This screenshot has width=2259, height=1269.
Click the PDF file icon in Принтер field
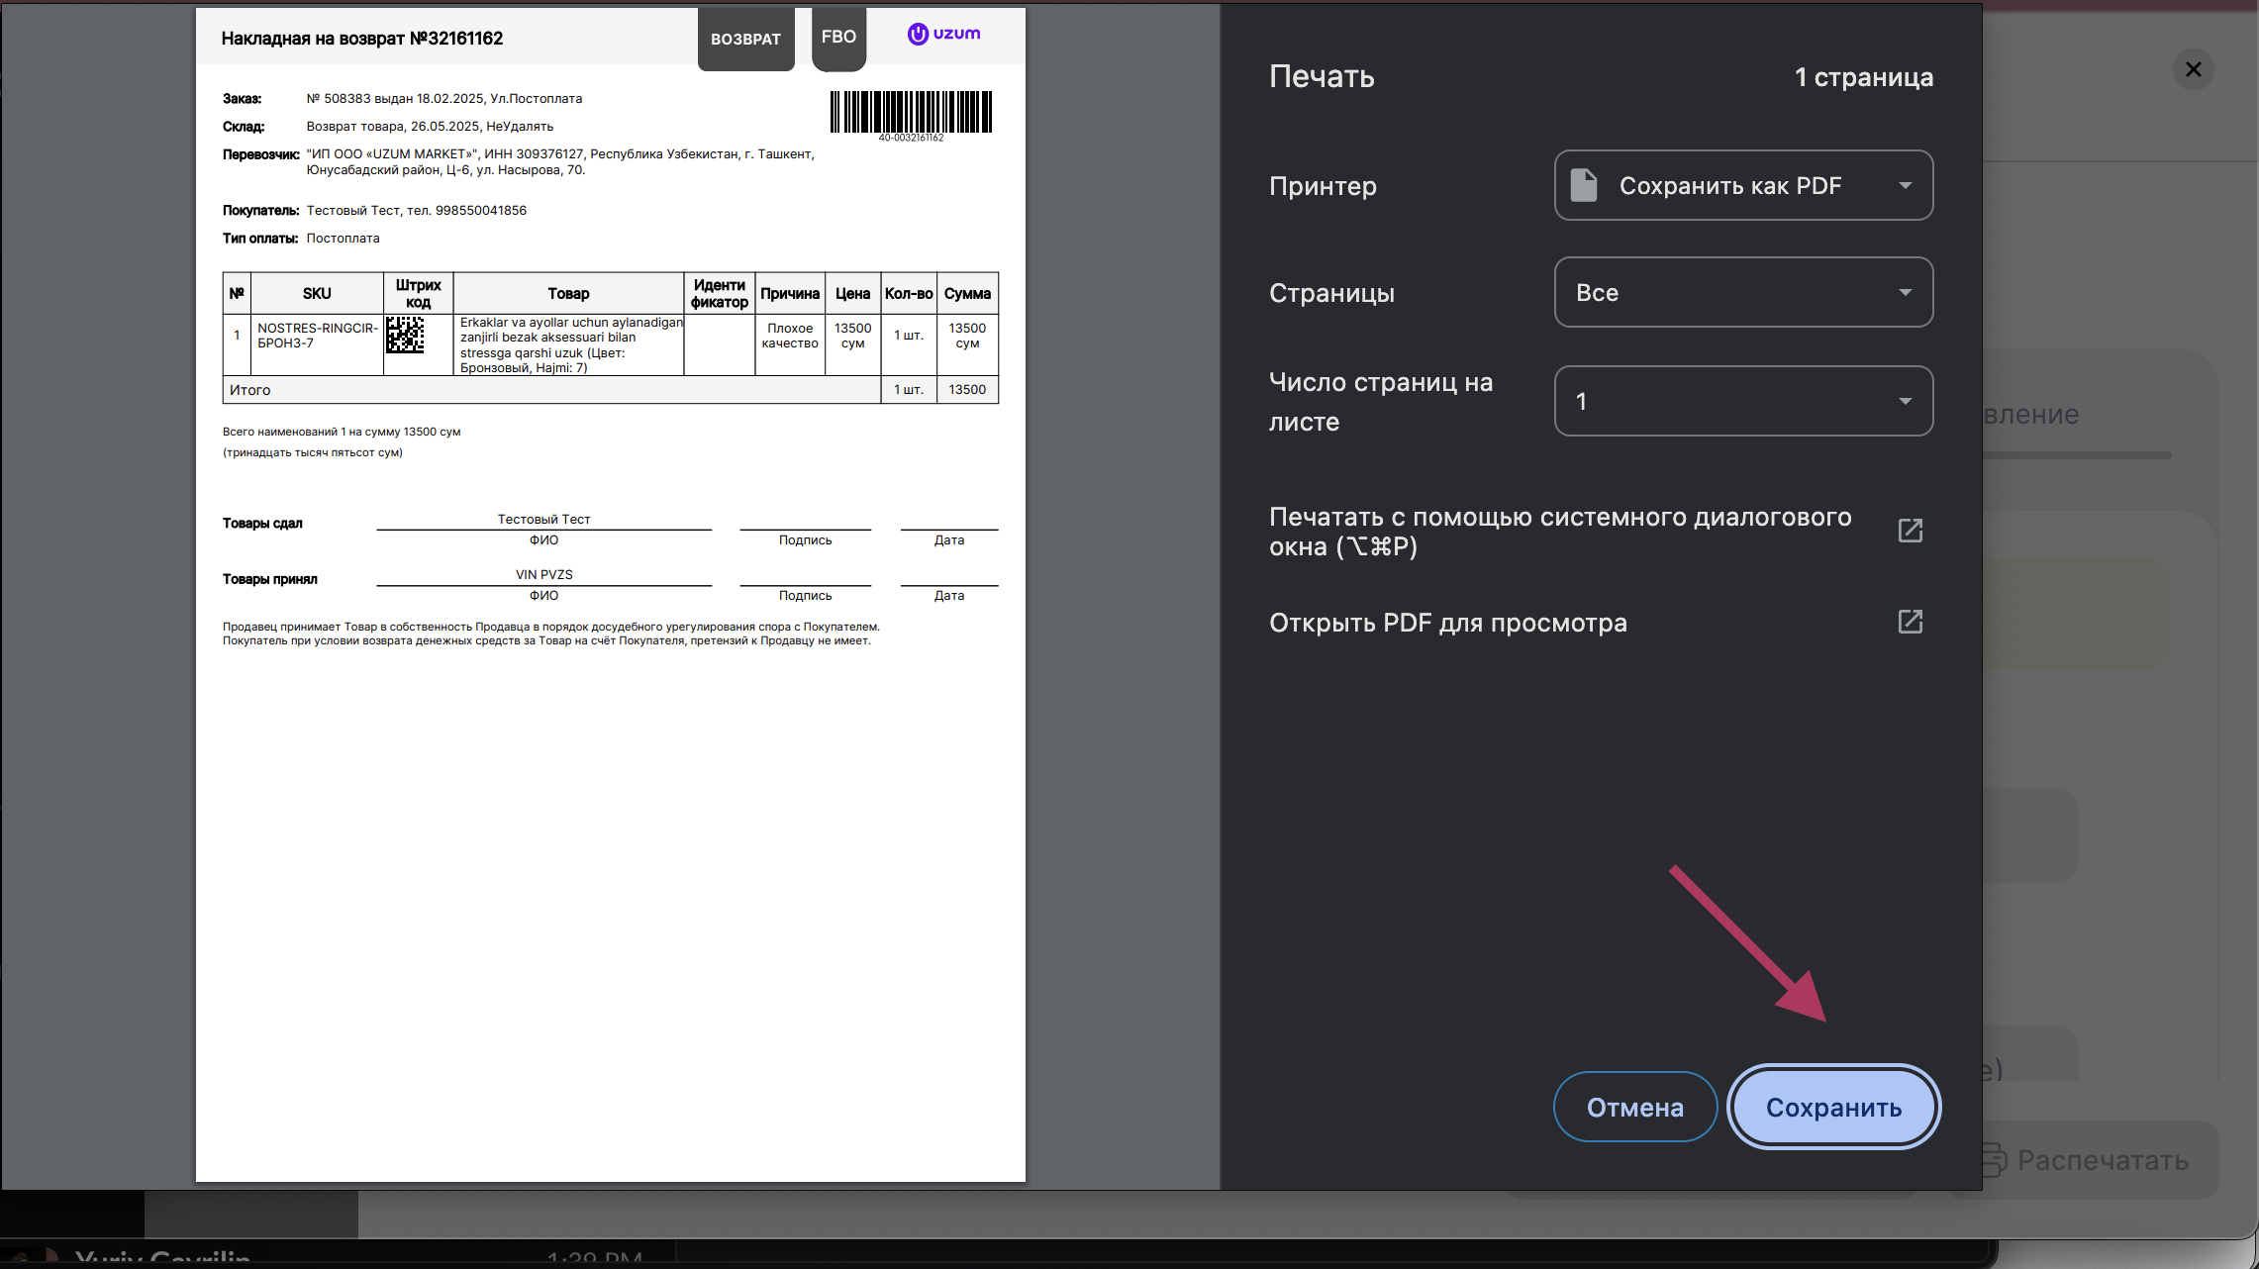pyautogui.click(x=1584, y=185)
